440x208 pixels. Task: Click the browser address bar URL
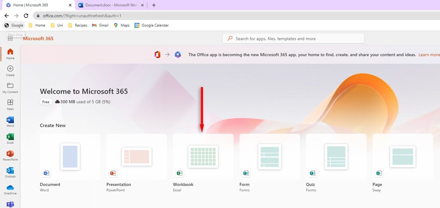coord(82,16)
